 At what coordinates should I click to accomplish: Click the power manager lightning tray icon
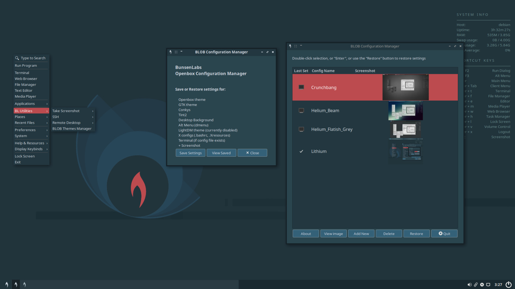(x=482, y=285)
